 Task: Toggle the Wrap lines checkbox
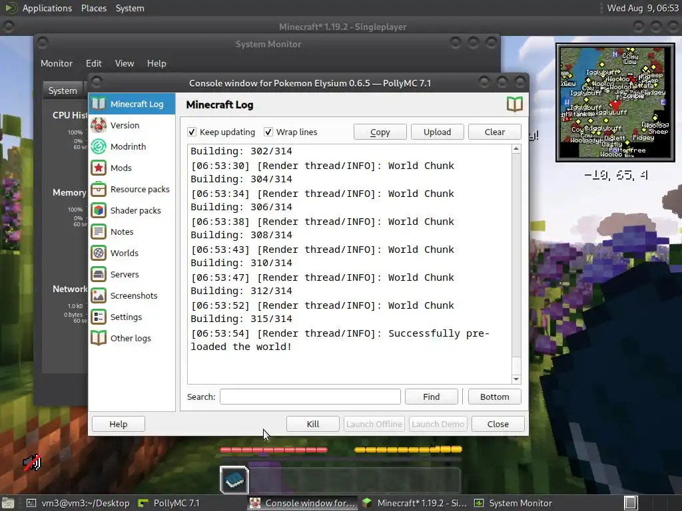pyautogui.click(x=268, y=132)
